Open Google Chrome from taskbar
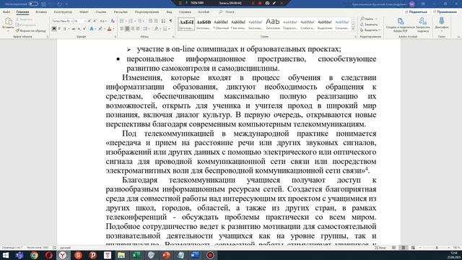Viewport: 462px width, 260px height. pyautogui.click(x=34, y=255)
